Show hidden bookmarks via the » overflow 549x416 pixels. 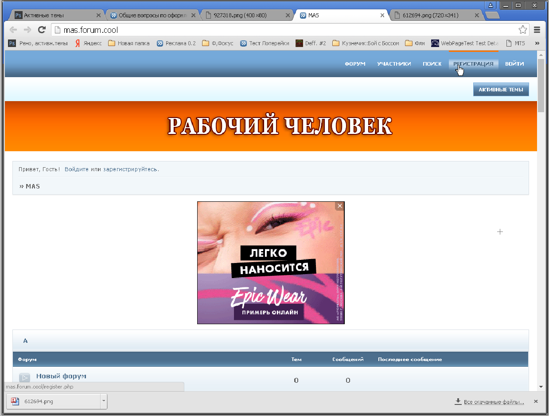click(x=537, y=43)
